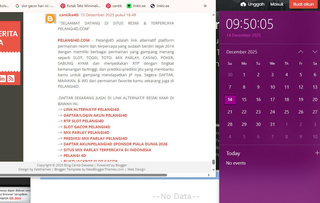The width and height of the screenshot is (320, 203).
Task: Open MIX PARLAY PELANGI4D link
Action: (x=86, y=133)
